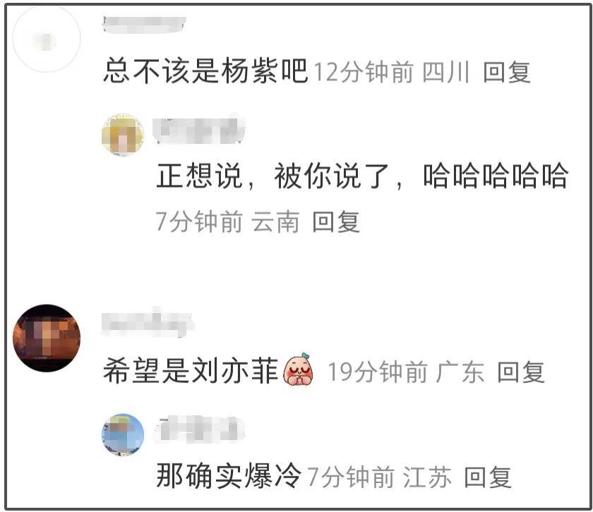The image size is (593, 512).
Task: Open the blurred username above 希望是刘亦菲
Action: click(x=148, y=324)
